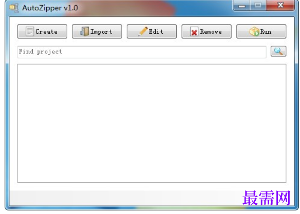The image size is (300, 214).
Task: Run the selected project
Action: pos(261,31)
